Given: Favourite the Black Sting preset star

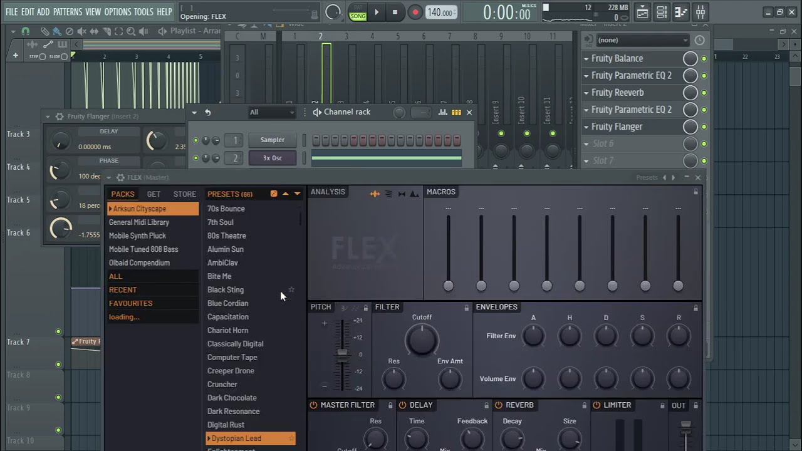Looking at the screenshot, I should (291, 290).
